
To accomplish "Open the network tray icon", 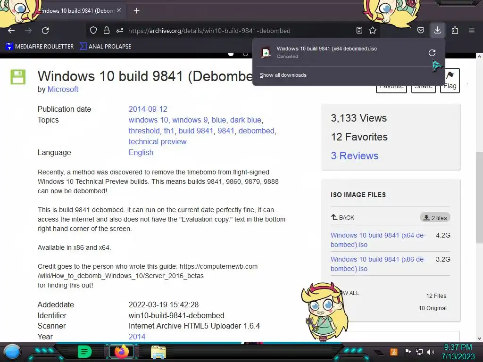I will pyautogui.click(x=419, y=352).
